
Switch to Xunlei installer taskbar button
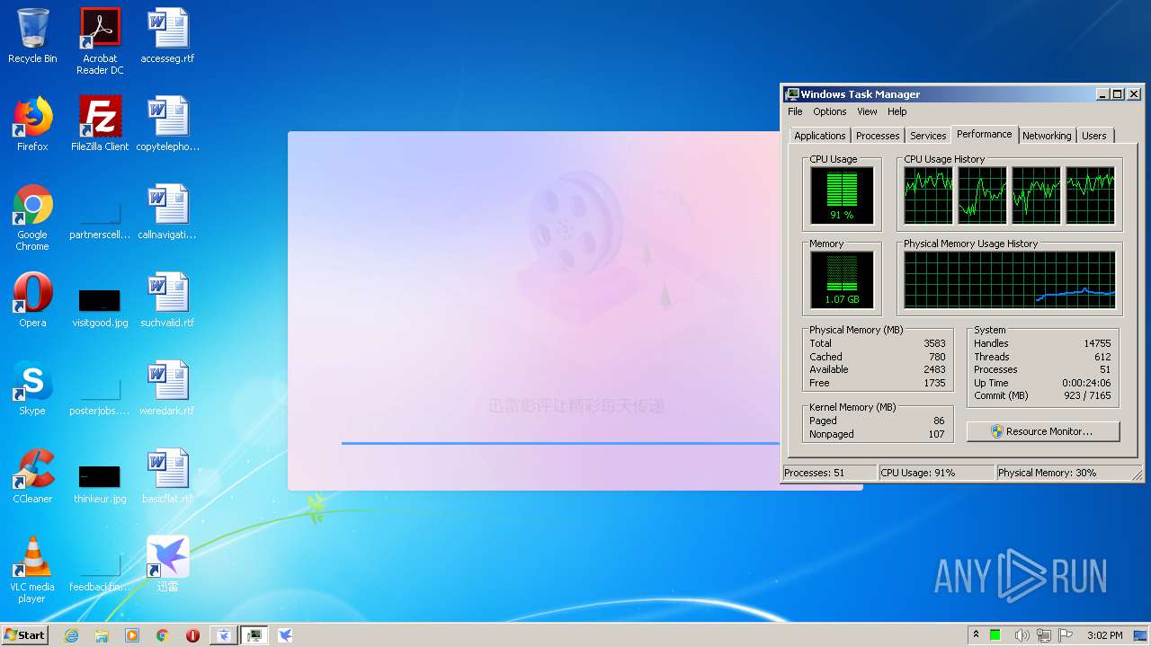click(224, 635)
